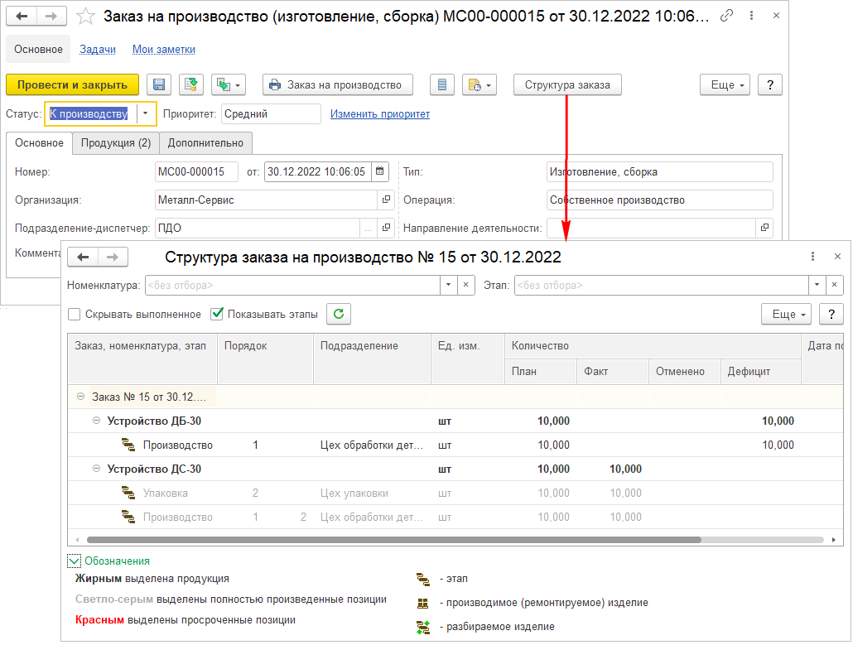Open document clock icon dropdown
853x645 pixels.
480,84
